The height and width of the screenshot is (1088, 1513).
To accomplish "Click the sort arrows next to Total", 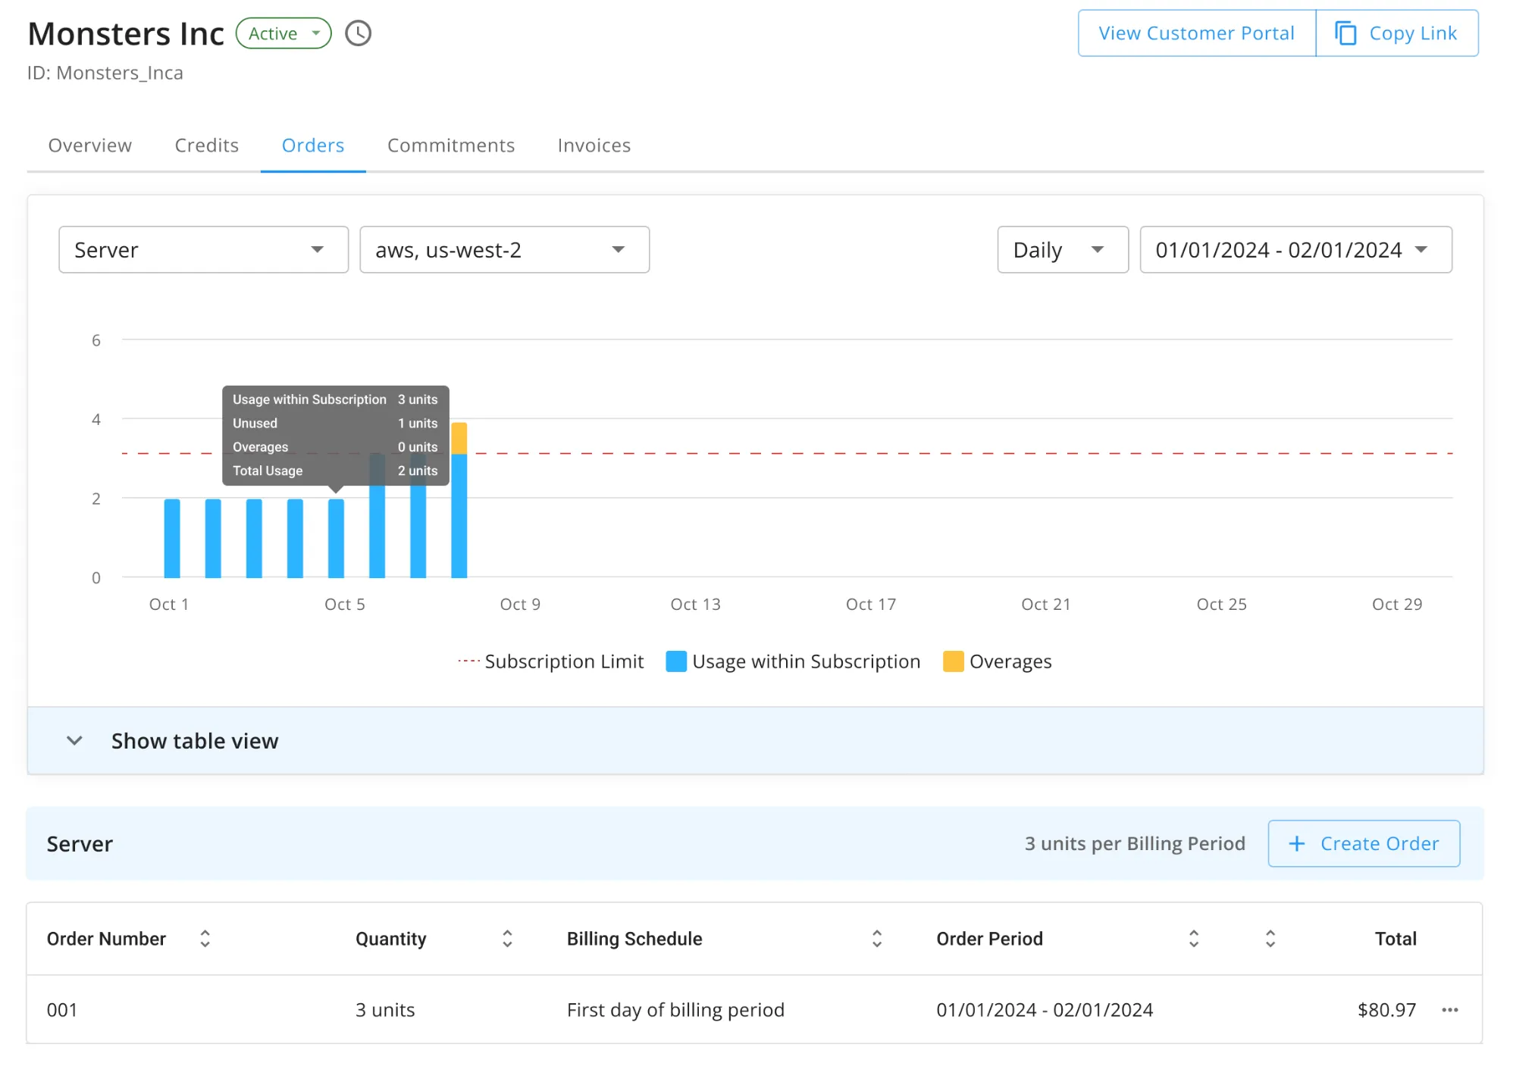I will point(1270,939).
